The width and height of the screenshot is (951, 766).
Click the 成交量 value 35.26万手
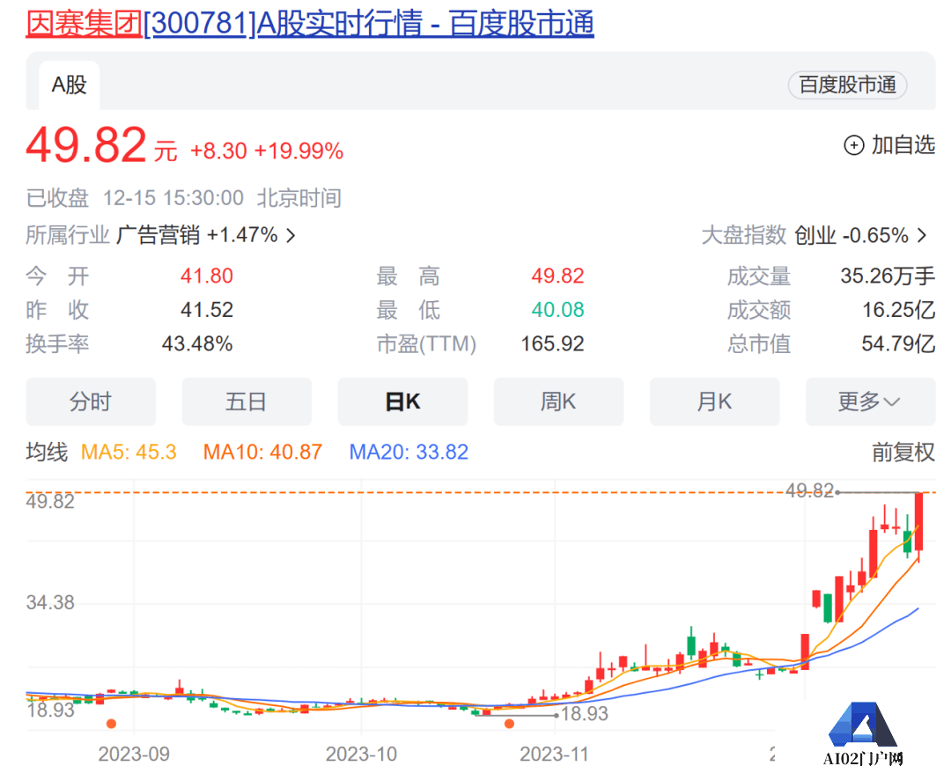888,276
